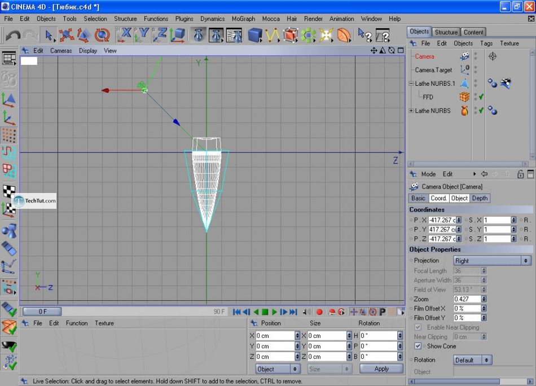Open Render Settings icon
This screenshot has width=536, height=386.
234,35
